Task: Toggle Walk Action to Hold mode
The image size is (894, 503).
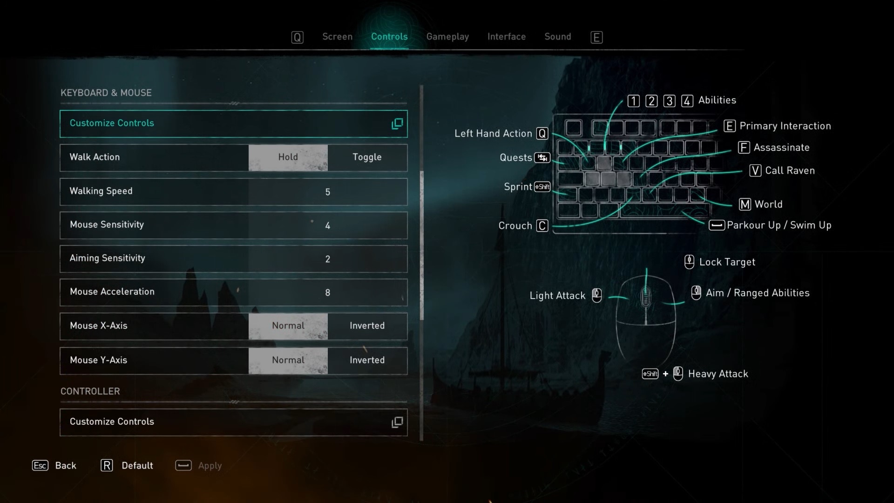Action: (x=287, y=156)
